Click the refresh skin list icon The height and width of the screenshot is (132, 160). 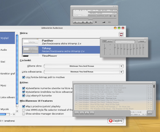(x=121, y=34)
